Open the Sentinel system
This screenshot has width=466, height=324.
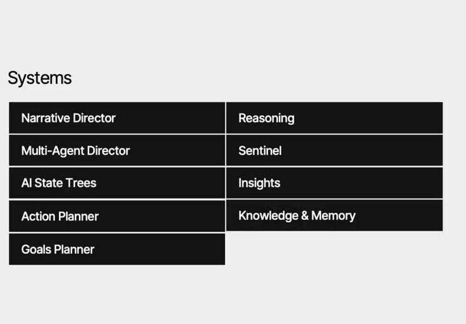pos(334,150)
